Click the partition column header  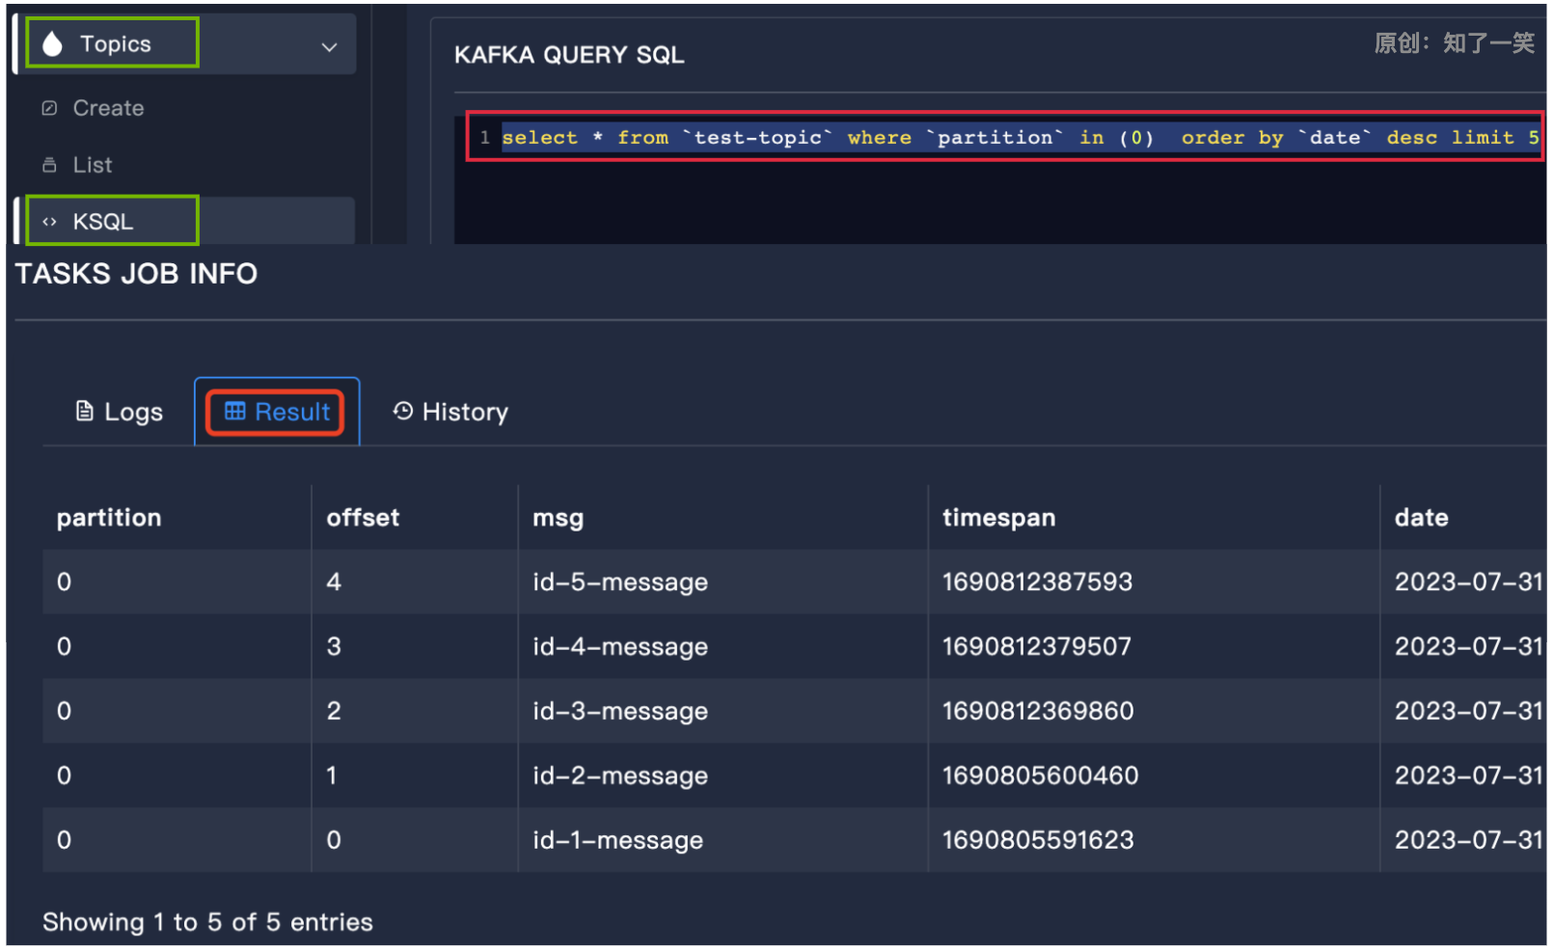tap(109, 517)
